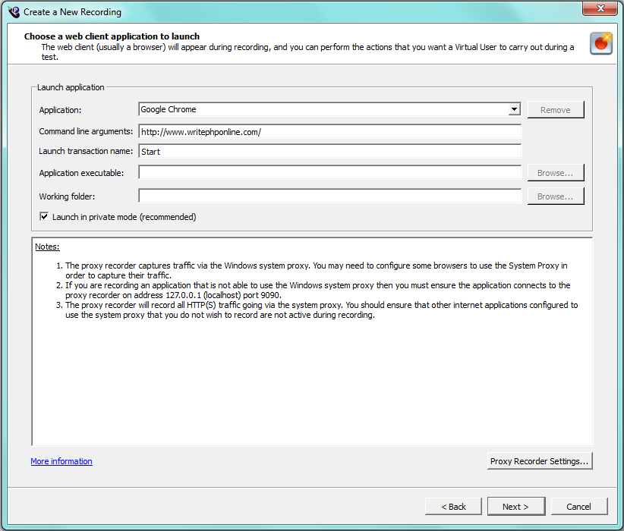Toggle Launch in private mode checkbox
The height and width of the screenshot is (531, 624).
44,217
